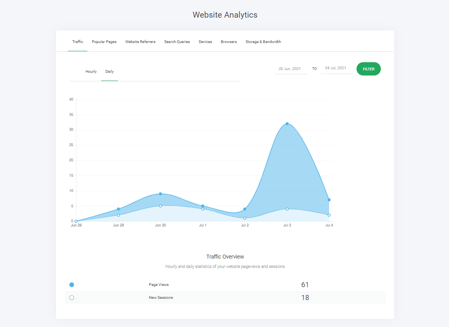
Task: Select the Jun 30 new sessions marker
Action: click(160, 205)
